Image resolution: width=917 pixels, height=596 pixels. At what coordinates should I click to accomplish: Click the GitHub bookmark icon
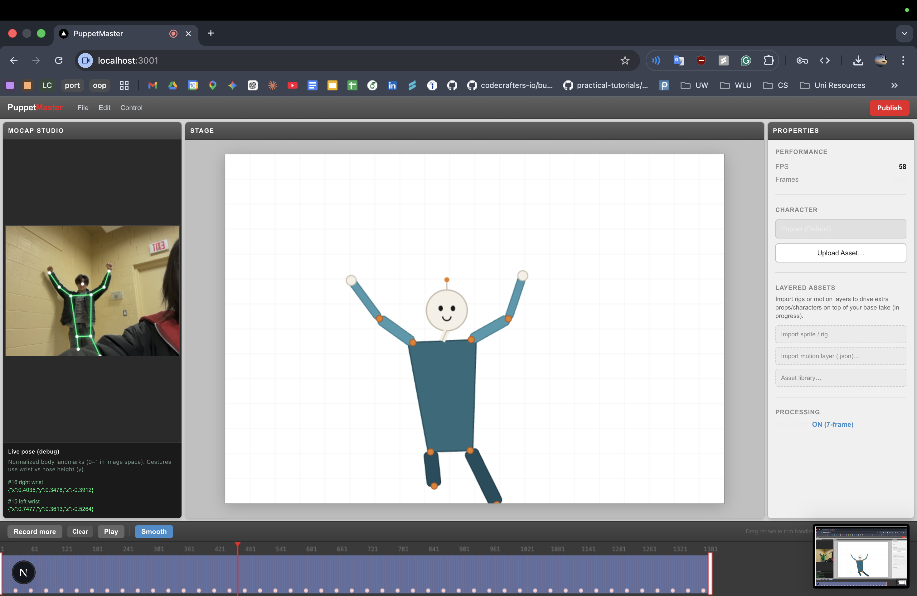pos(452,85)
